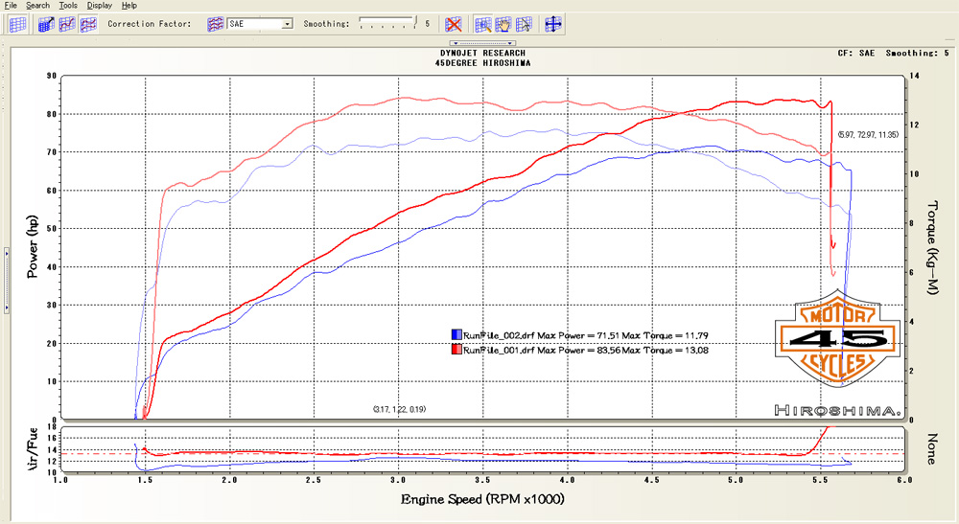The height and width of the screenshot is (524, 959).
Task: Click the blue RunFile_002.drf legend swatch
Action: [456, 335]
